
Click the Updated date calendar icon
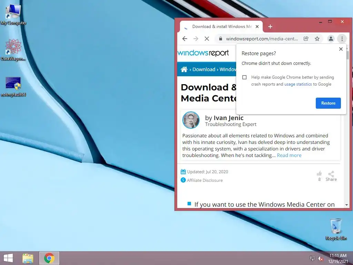(183, 172)
